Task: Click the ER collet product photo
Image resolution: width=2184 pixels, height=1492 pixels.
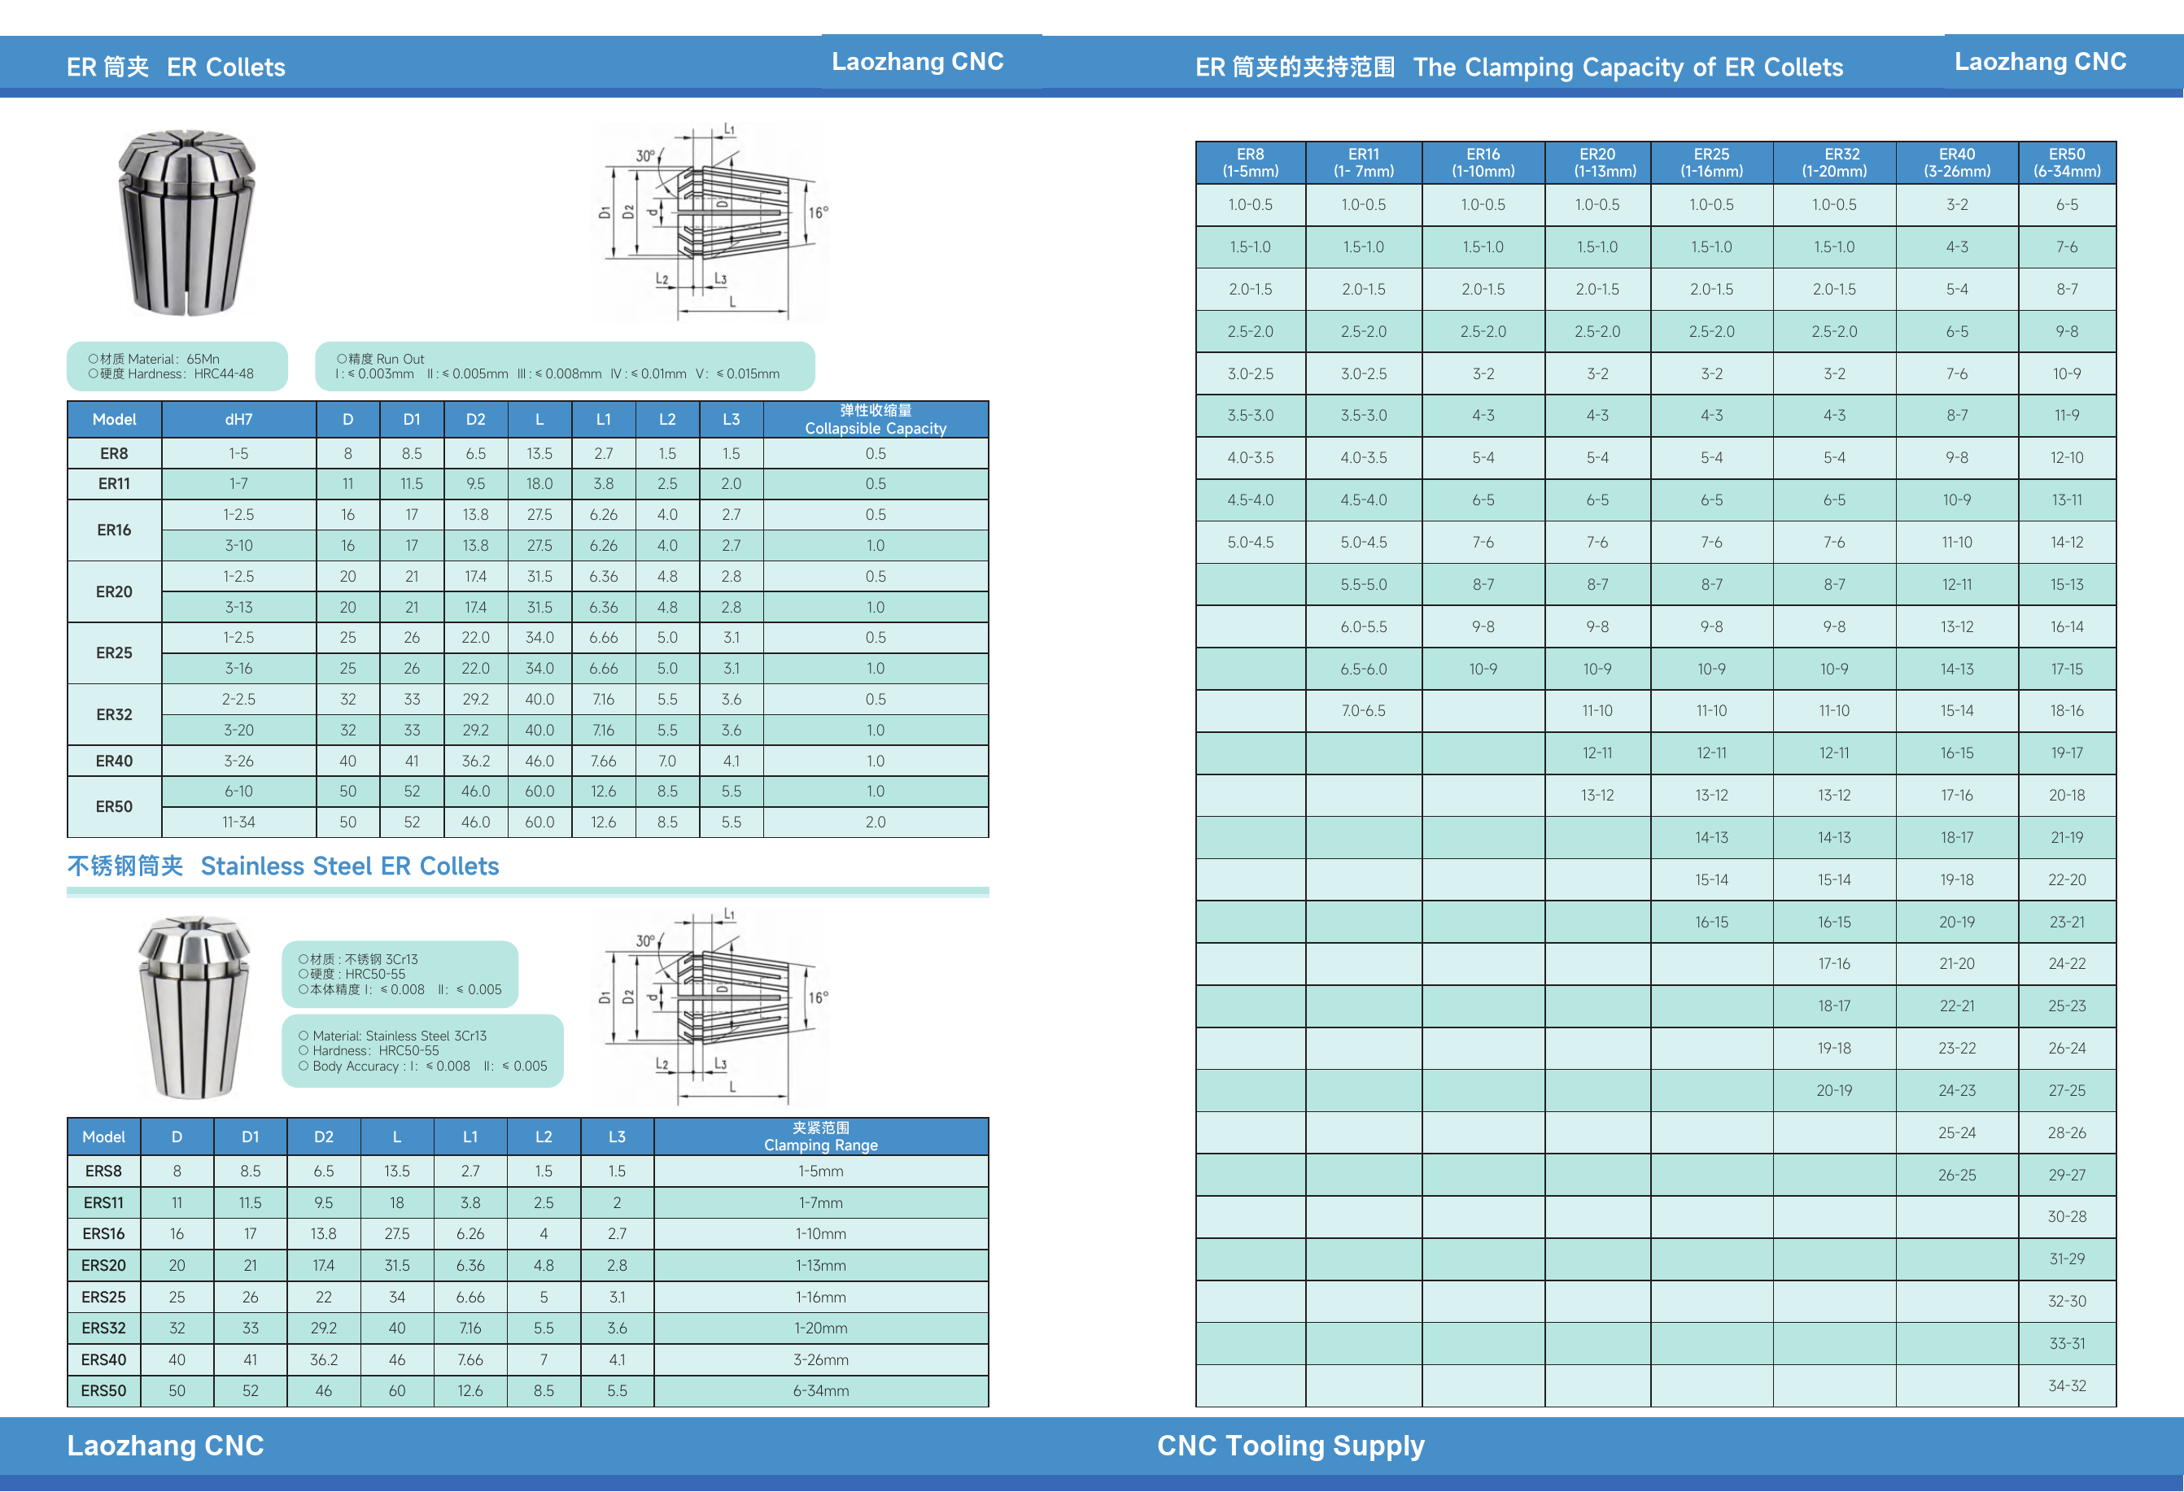Action: click(187, 223)
